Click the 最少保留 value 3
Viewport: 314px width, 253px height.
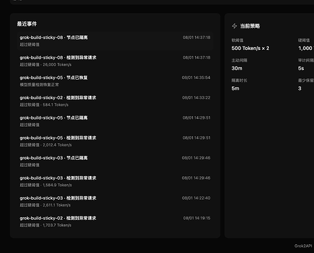300,88
